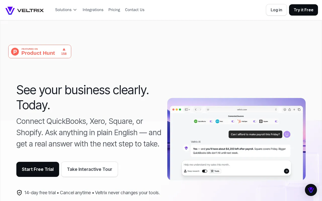Expand the Solutions dropdown menu
322x201 pixels.
click(66, 10)
